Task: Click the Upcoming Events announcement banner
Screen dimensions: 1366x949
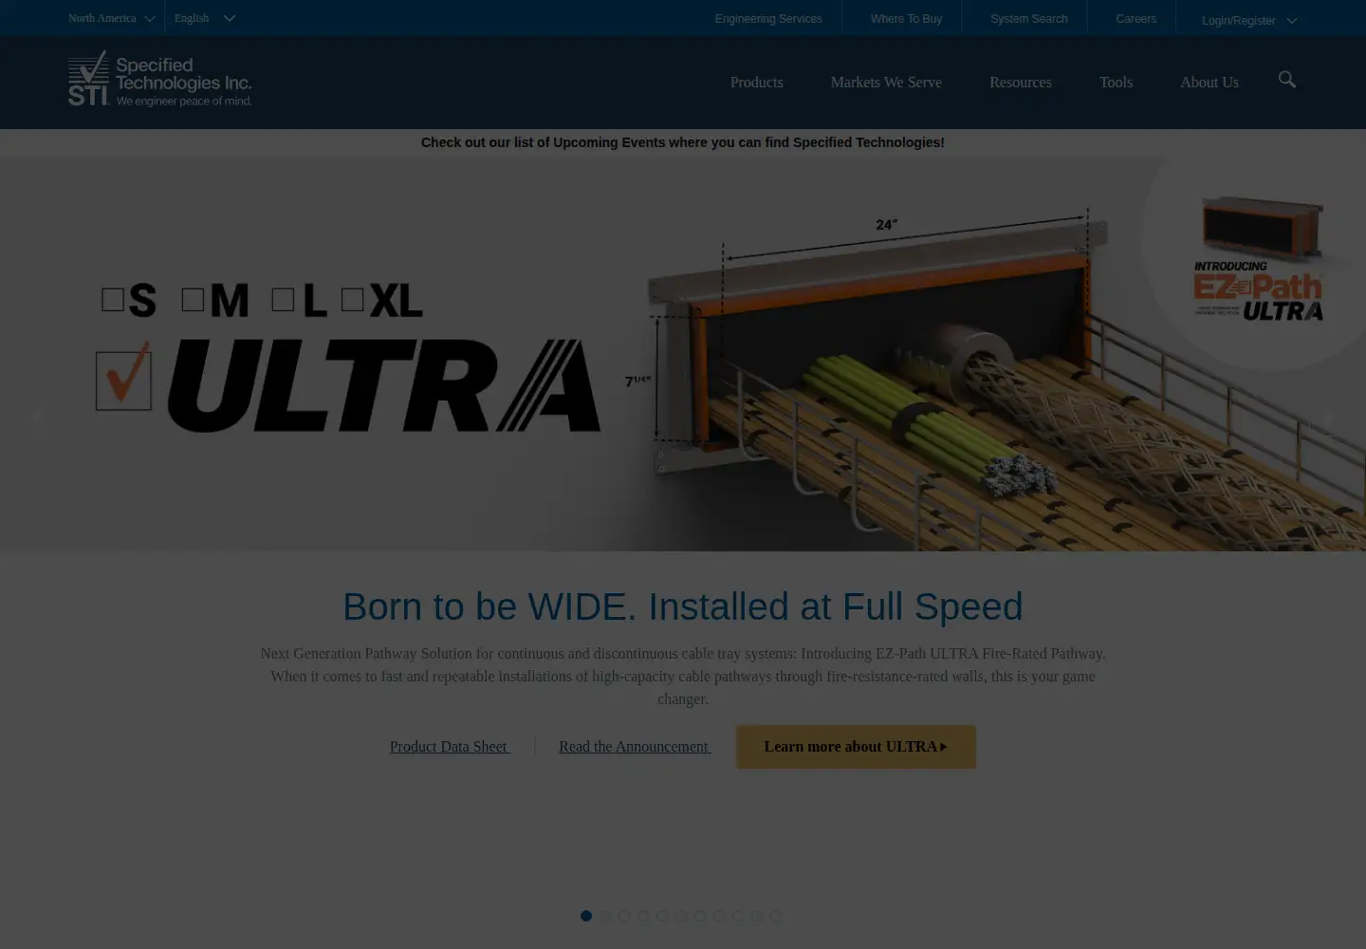Action: pos(683,142)
